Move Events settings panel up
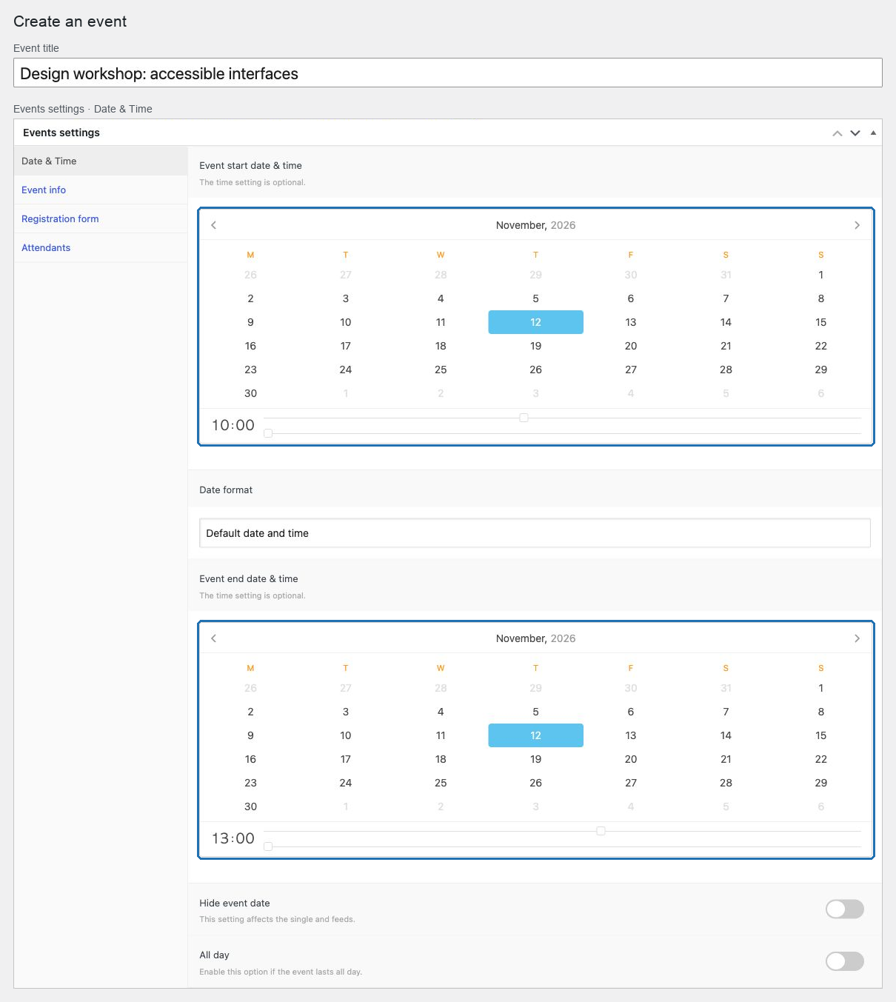The width and height of the screenshot is (896, 1002). [x=838, y=133]
